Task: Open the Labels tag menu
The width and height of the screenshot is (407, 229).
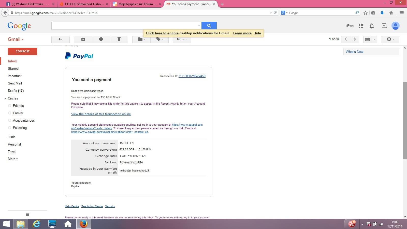Action: [x=159, y=39]
